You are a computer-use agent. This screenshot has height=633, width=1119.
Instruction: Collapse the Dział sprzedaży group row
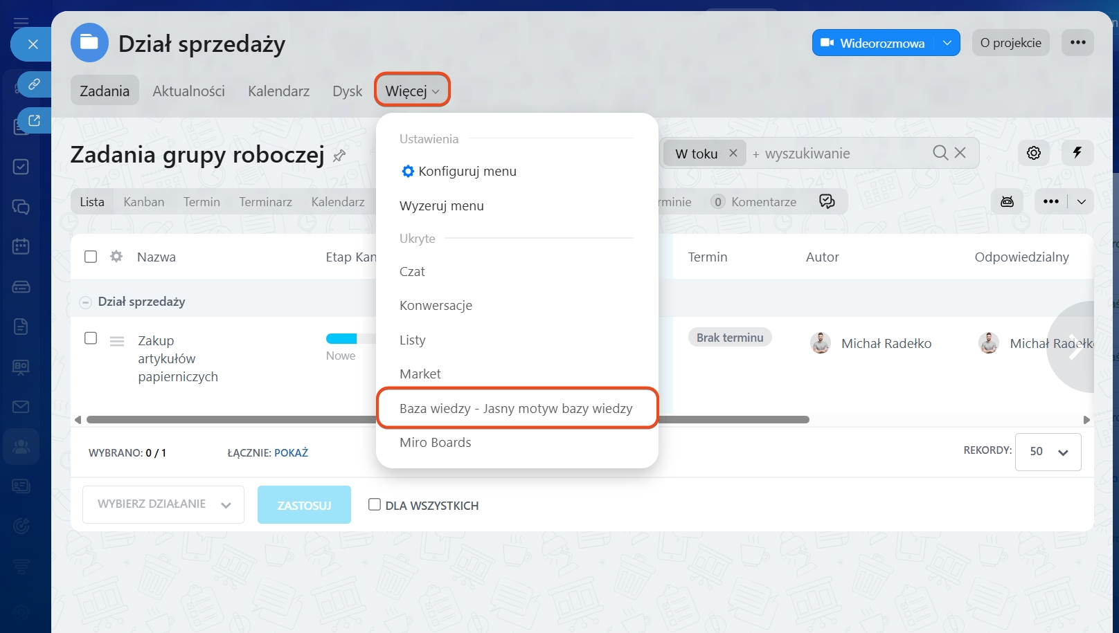tap(86, 302)
